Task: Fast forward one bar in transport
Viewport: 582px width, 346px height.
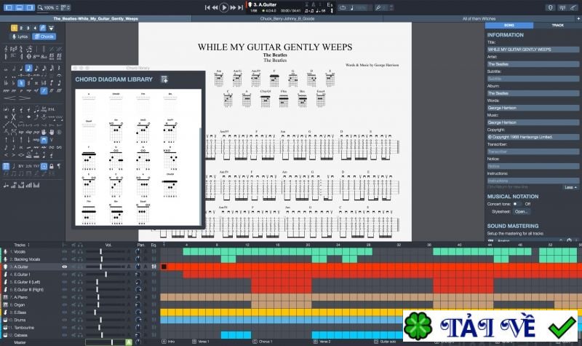Action: pyautogui.click(x=233, y=7)
